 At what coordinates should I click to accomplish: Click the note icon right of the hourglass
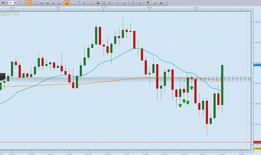pos(73,2)
